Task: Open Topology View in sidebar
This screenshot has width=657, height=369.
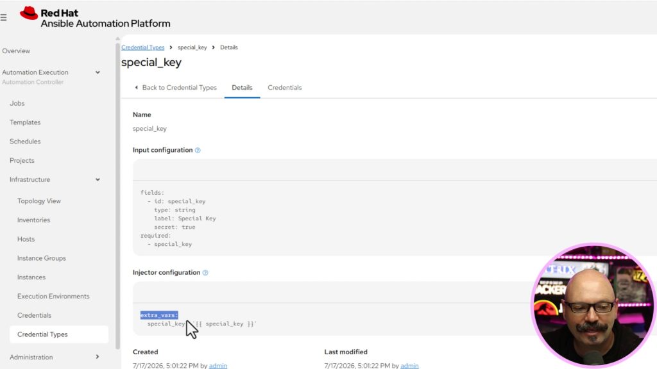Action: (39, 201)
